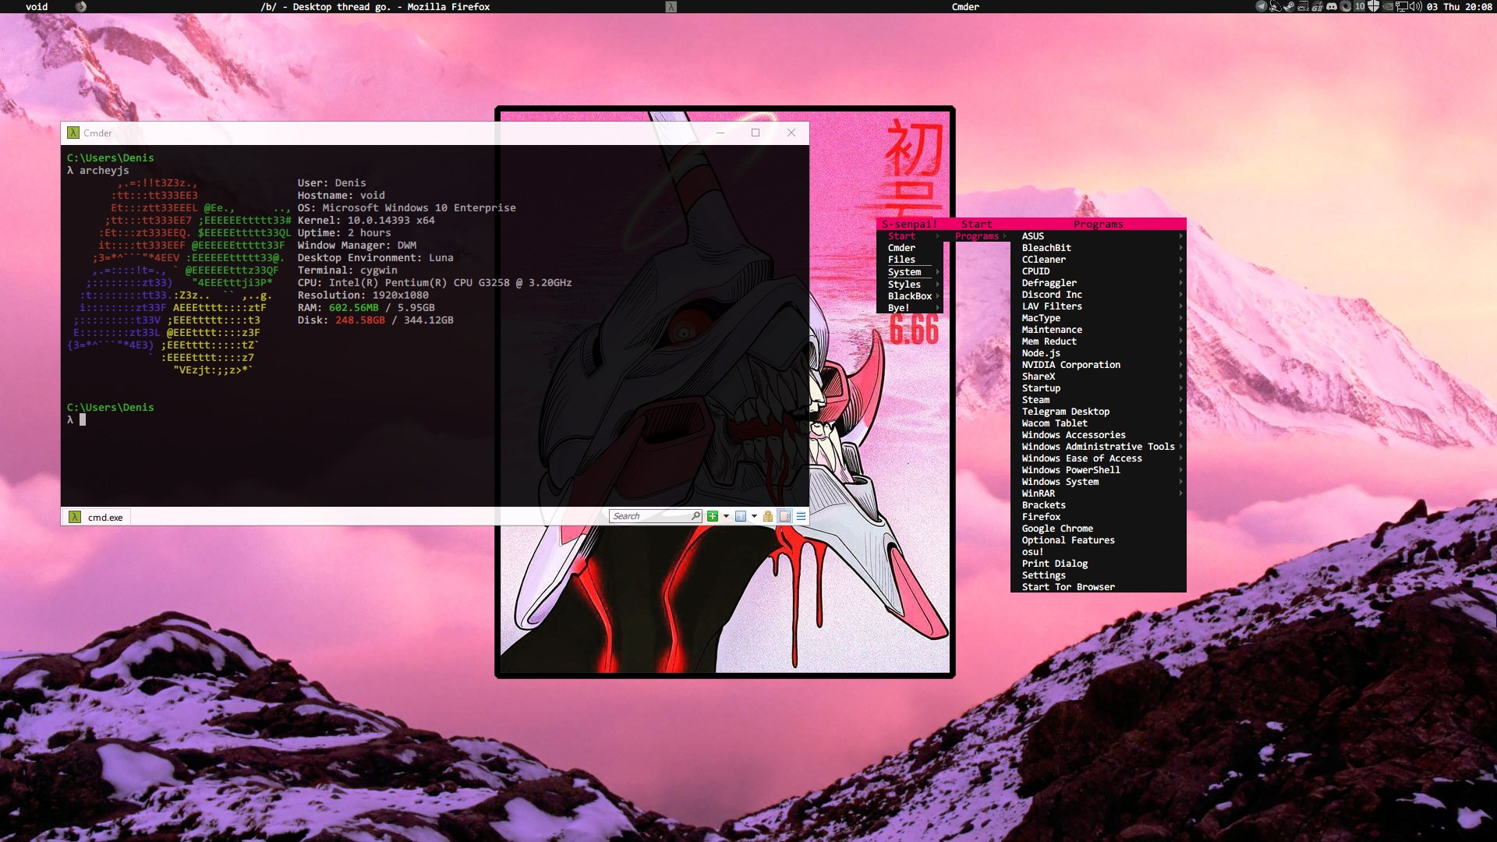Expand the CCleaner programs folder

pyautogui.click(x=1099, y=260)
